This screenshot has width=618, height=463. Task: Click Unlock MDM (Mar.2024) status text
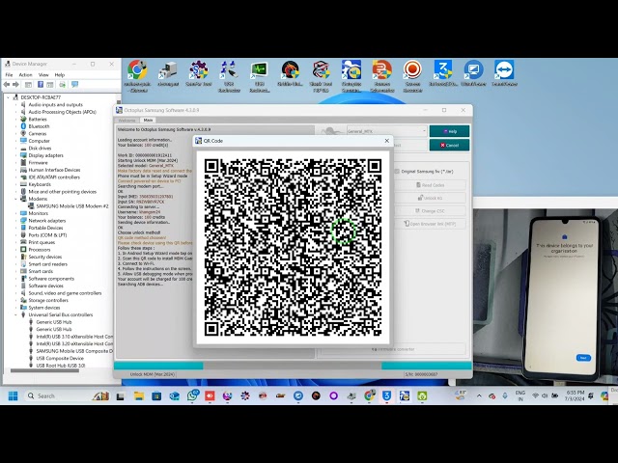(153, 374)
